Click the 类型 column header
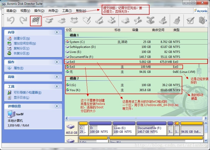 point(190,30)
